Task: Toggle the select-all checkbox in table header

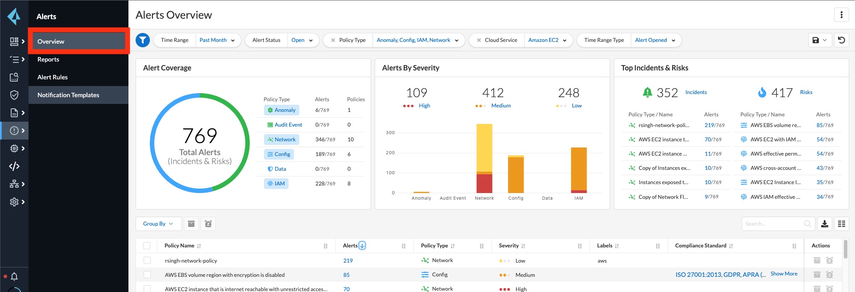Action: 147,246
